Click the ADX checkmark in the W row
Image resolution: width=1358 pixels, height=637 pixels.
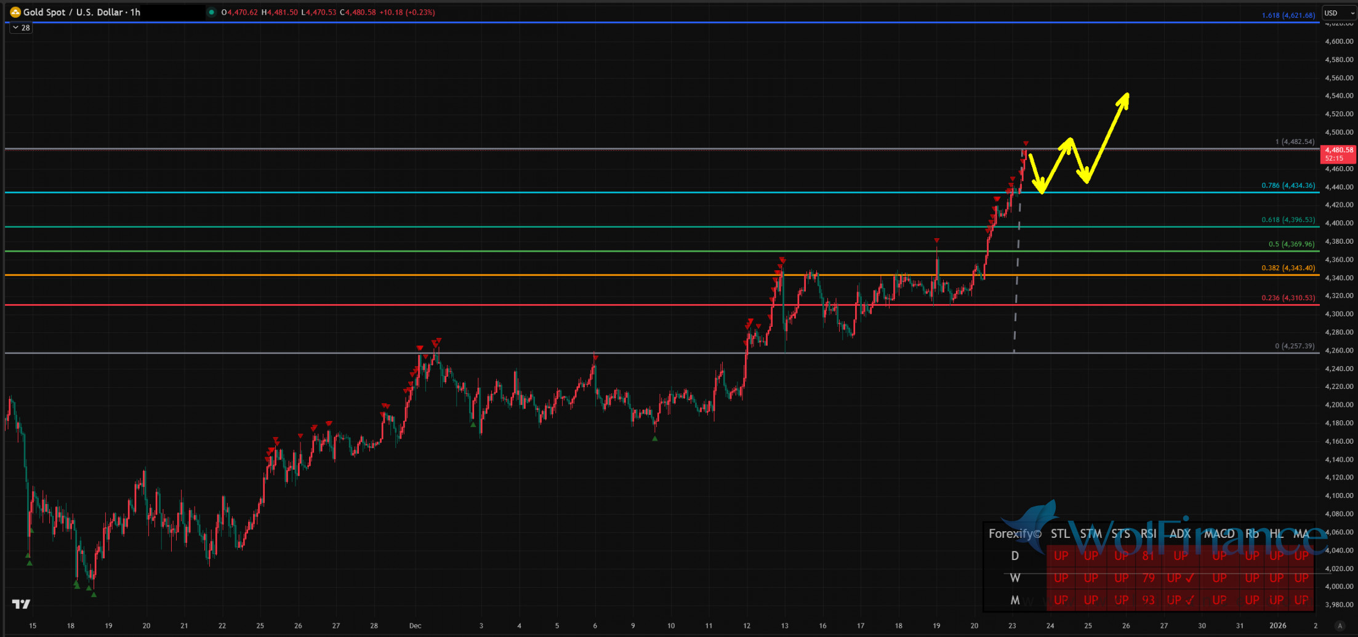point(1189,578)
